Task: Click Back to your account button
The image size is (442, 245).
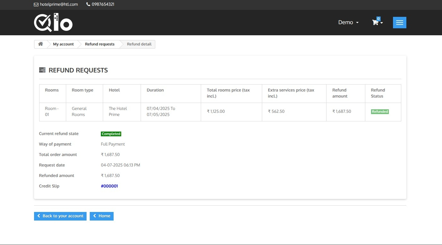Action: tap(60, 216)
